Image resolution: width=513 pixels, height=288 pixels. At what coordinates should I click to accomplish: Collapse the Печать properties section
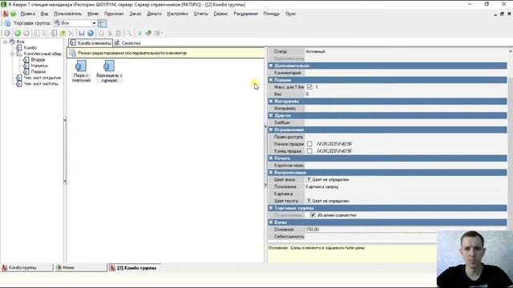point(271,158)
